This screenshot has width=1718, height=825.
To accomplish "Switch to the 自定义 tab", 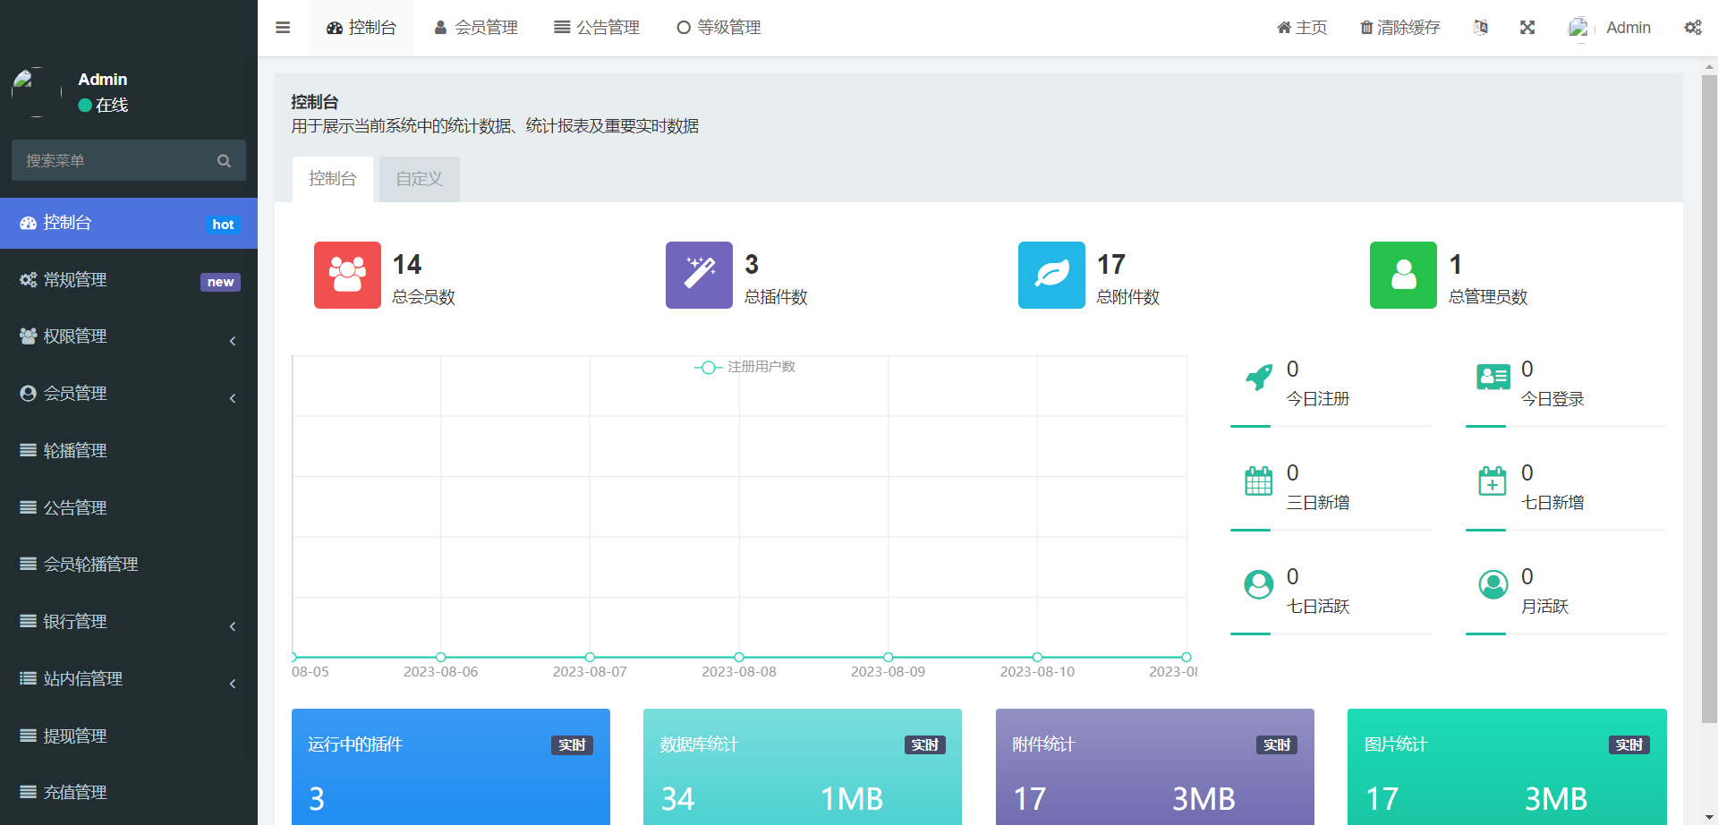I will [x=419, y=179].
